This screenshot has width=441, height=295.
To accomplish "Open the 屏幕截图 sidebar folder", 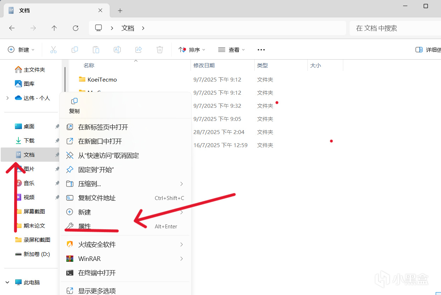I will click(30, 211).
